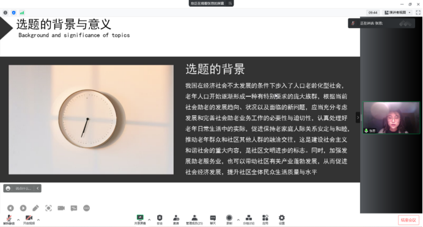Open the 安全 security shield icon
Viewport: 423px width, 227px height.
pos(160,220)
